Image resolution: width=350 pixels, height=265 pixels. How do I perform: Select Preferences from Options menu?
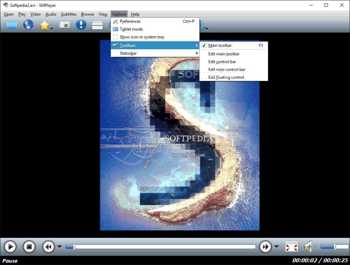(x=155, y=21)
